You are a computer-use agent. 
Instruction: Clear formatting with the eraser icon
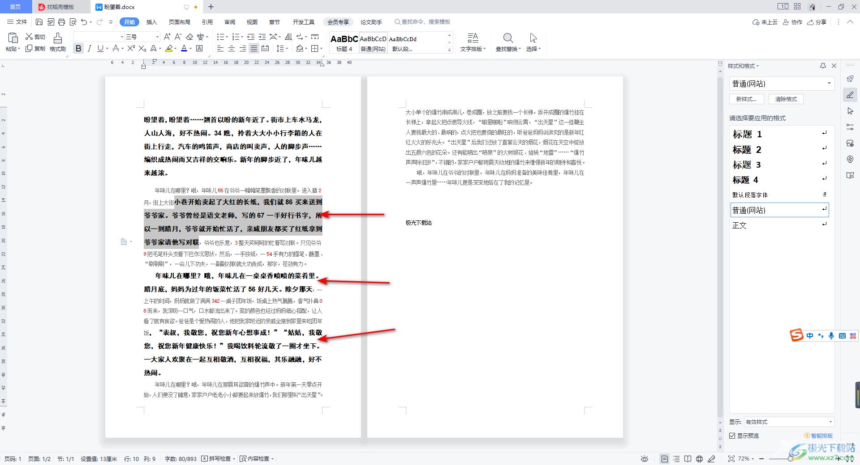(x=189, y=37)
